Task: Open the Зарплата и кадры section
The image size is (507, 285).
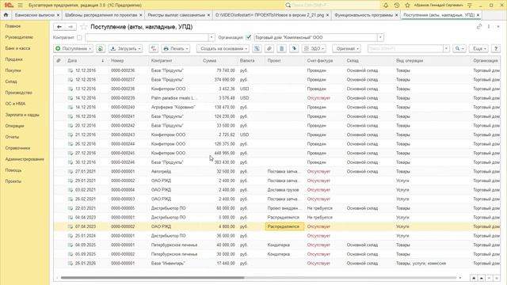Action: pos(22,115)
